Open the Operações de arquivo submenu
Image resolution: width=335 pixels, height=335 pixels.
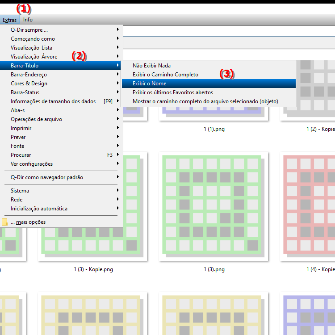[x=61, y=119]
